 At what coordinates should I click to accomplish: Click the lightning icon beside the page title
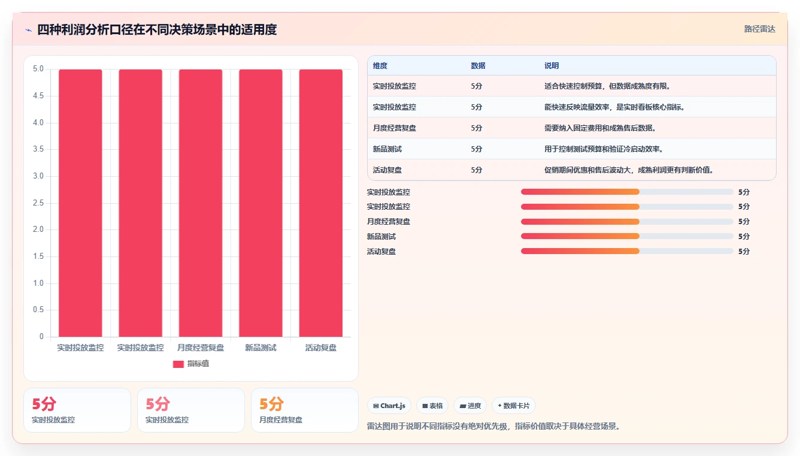[29, 30]
